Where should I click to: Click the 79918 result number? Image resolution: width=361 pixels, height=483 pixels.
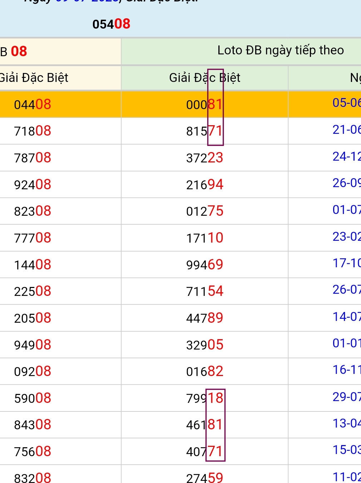(x=204, y=398)
